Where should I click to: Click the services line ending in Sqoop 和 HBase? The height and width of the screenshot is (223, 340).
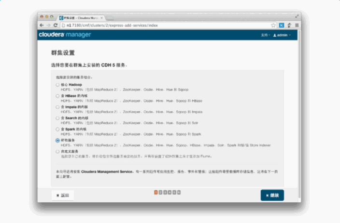coord(131,101)
